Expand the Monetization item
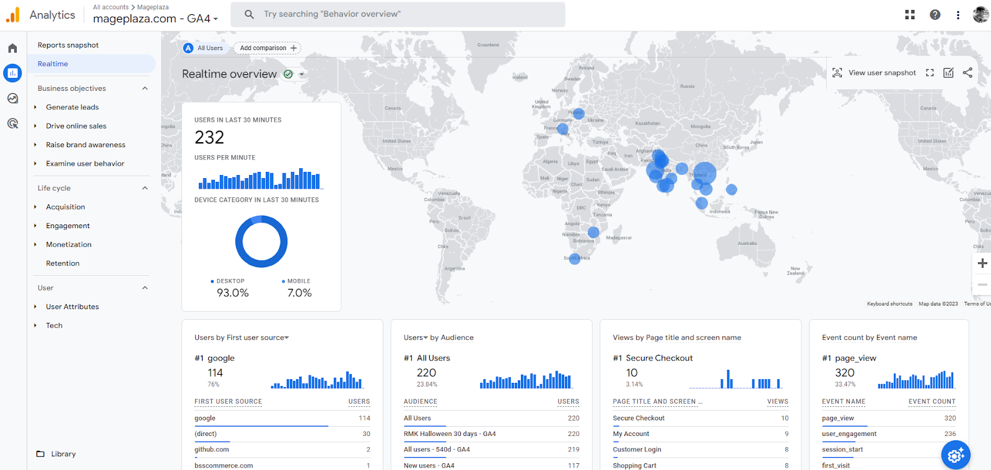991x470 pixels. (35, 245)
